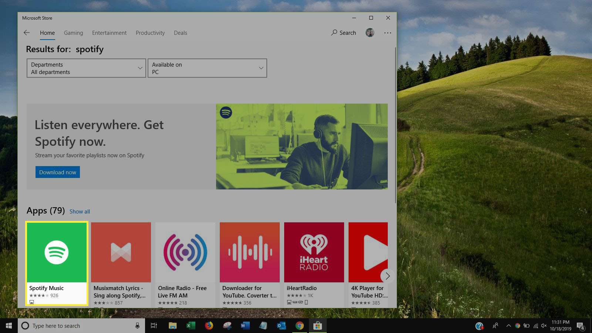Switch to the Entertainment tab
This screenshot has height=333, width=592.
coord(109,33)
